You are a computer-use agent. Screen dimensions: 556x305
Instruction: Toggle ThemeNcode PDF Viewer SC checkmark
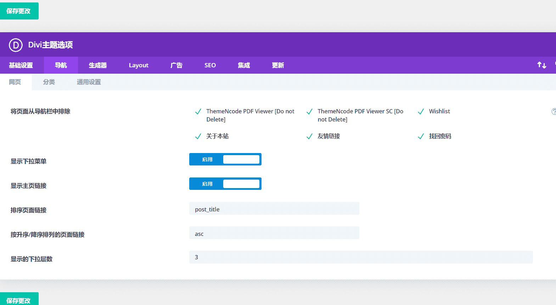point(309,112)
